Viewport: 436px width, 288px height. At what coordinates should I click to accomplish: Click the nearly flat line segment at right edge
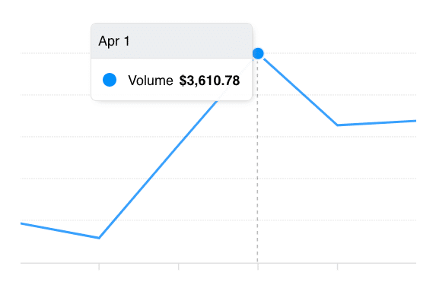point(377,123)
